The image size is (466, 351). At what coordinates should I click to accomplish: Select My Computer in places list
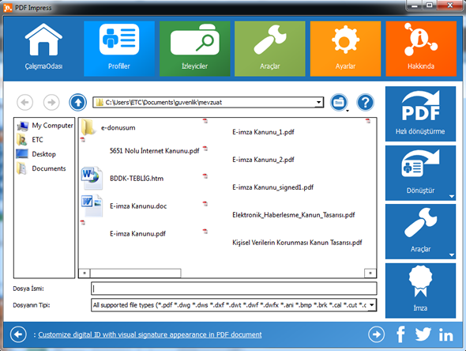point(44,126)
